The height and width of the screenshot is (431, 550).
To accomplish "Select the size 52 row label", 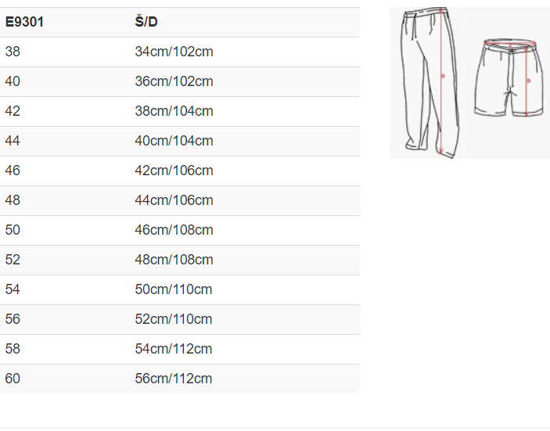I will coord(13,260).
